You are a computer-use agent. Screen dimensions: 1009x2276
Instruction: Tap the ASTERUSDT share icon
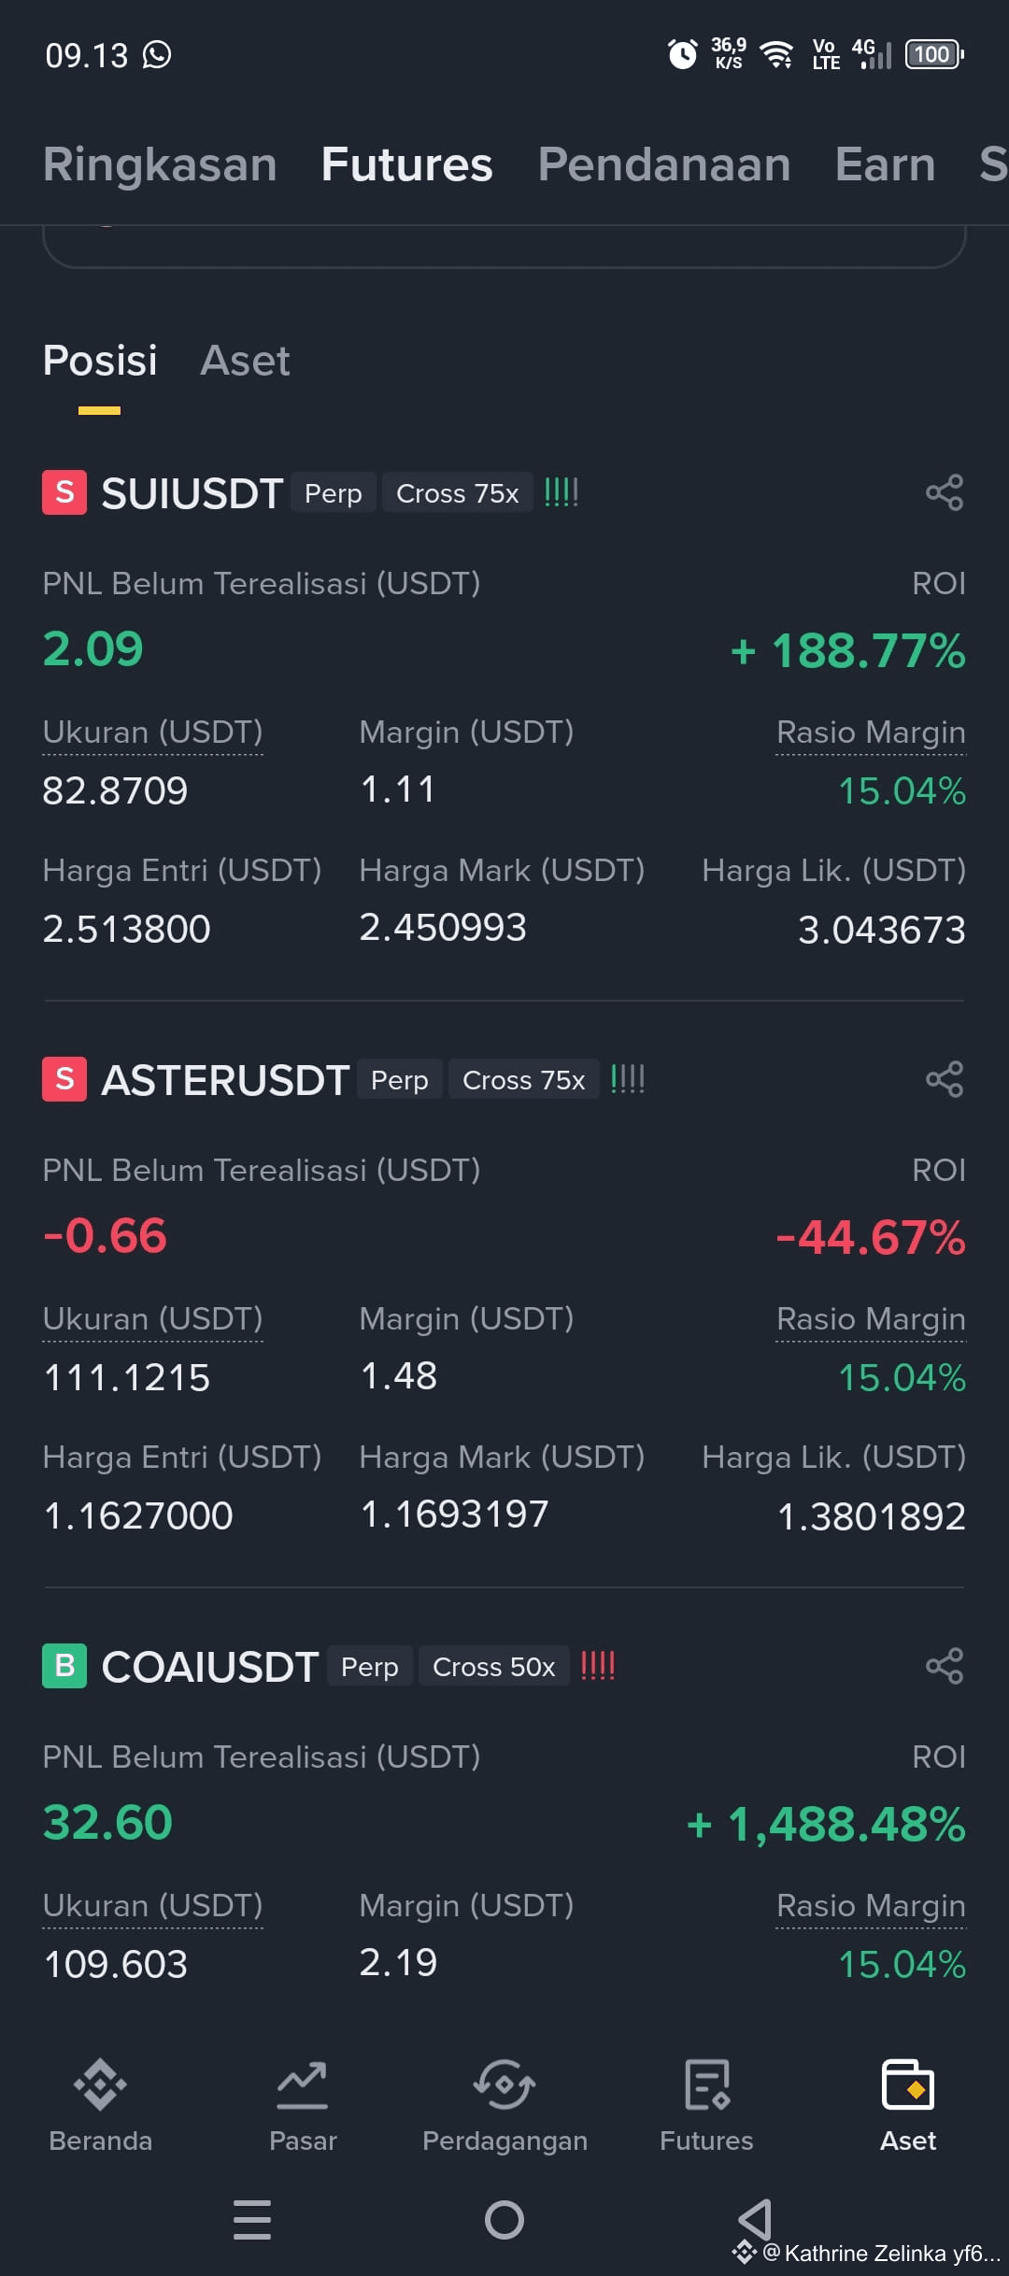click(x=945, y=1079)
